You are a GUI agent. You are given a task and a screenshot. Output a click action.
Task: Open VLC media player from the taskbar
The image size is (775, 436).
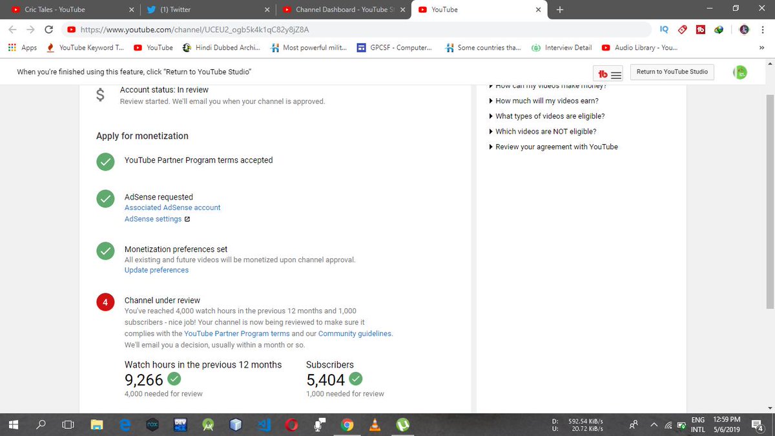[x=375, y=425]
